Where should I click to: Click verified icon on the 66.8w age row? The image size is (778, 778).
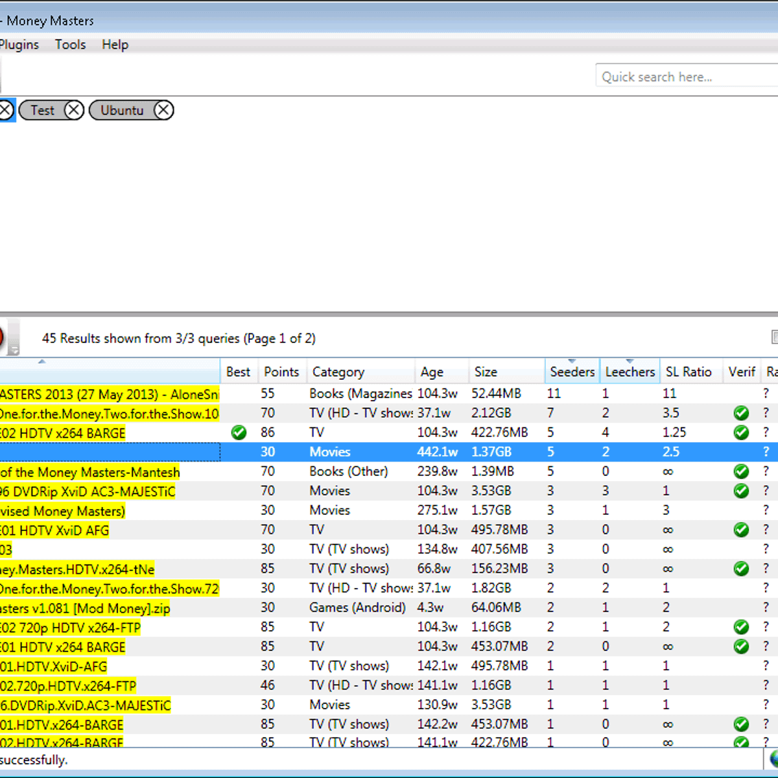(x=741, y=569)
